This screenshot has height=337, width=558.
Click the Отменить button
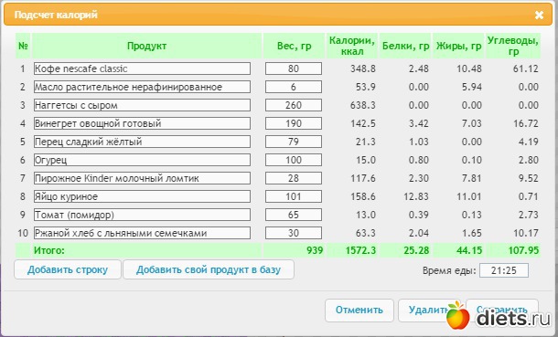pyautogui.click(x=359, y=310)
